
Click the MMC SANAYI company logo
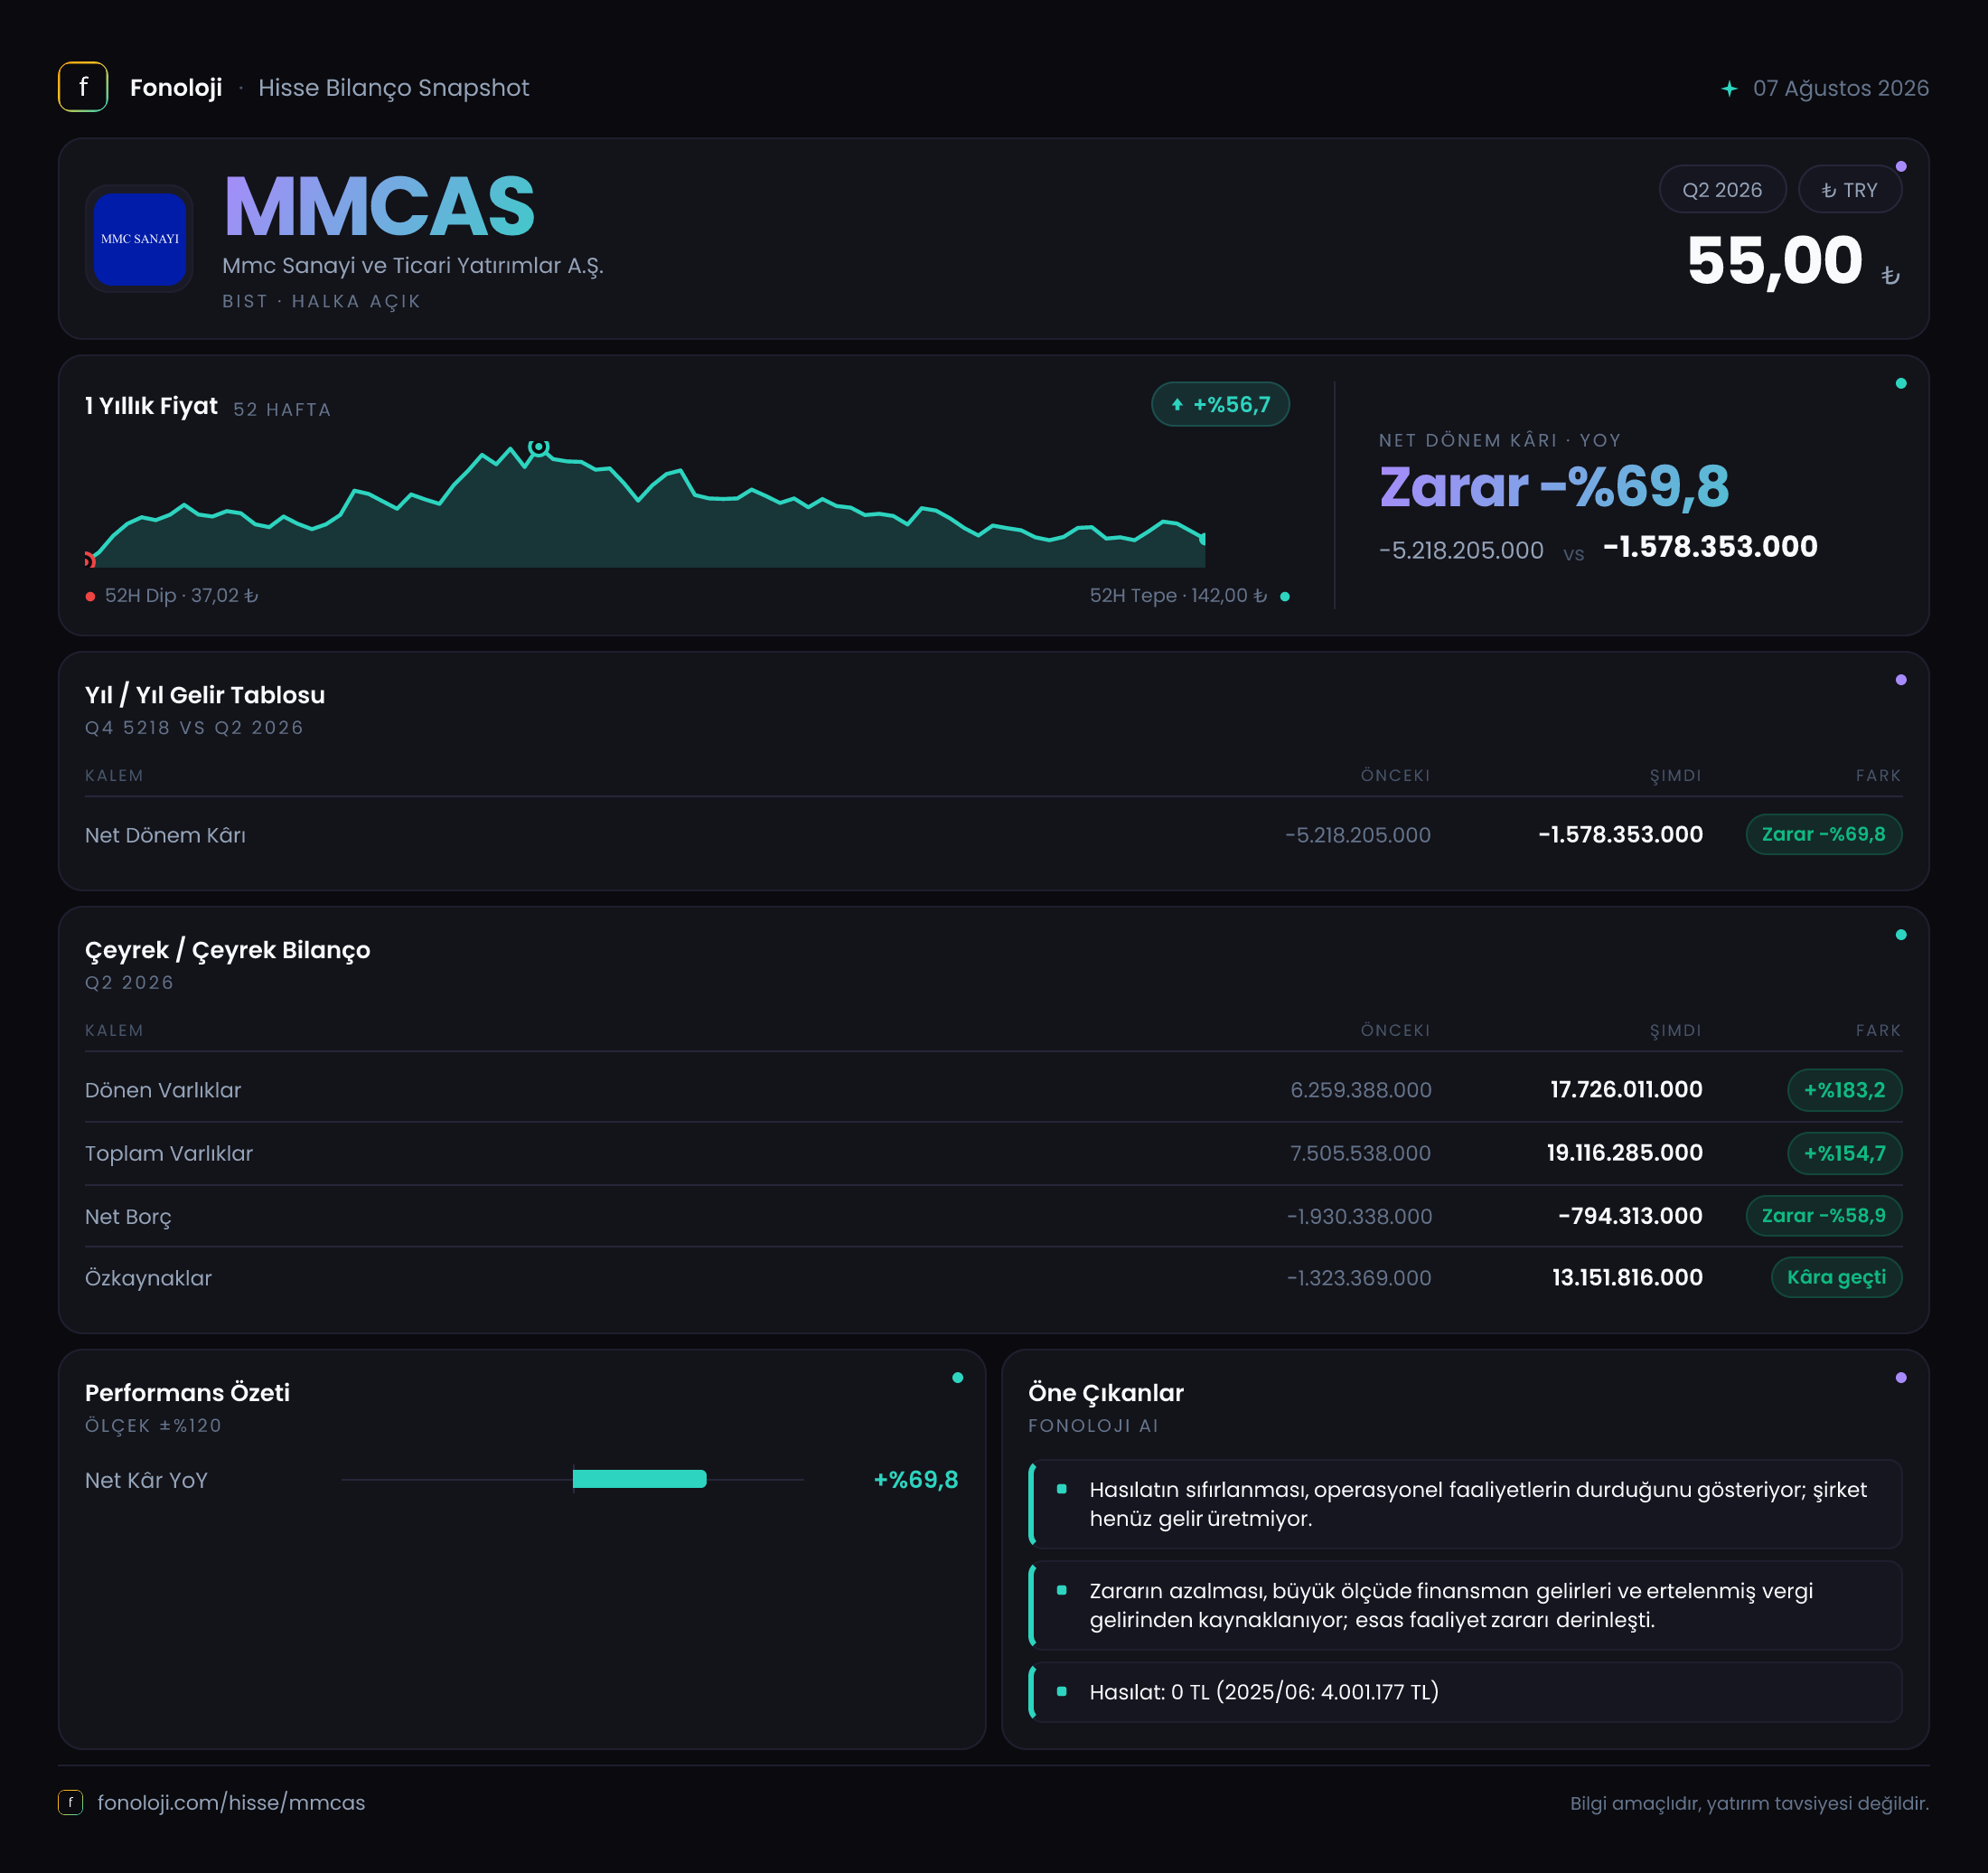[x=139, y=240]
